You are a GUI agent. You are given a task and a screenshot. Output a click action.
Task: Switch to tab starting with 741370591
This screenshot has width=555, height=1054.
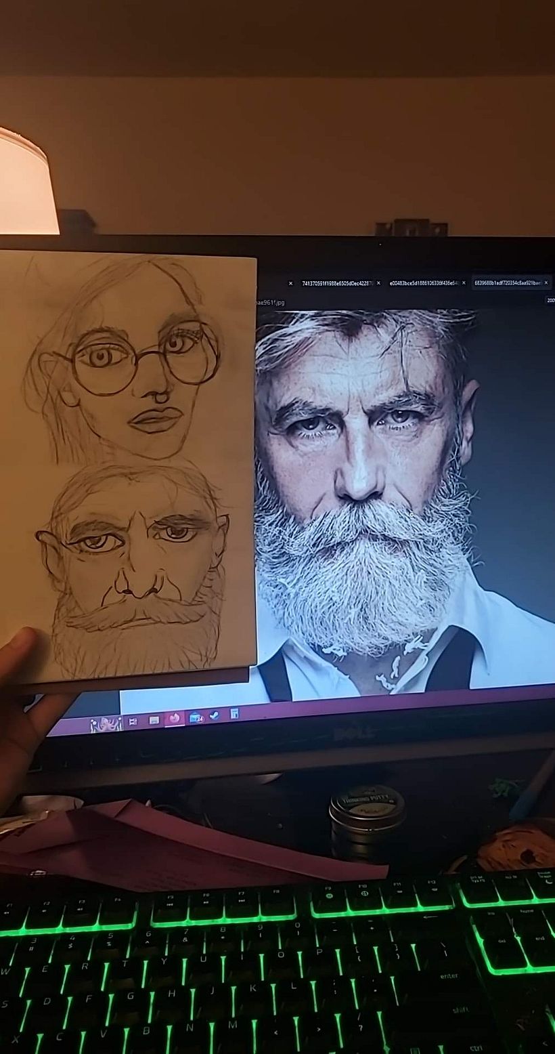click(x=336, y=283)
